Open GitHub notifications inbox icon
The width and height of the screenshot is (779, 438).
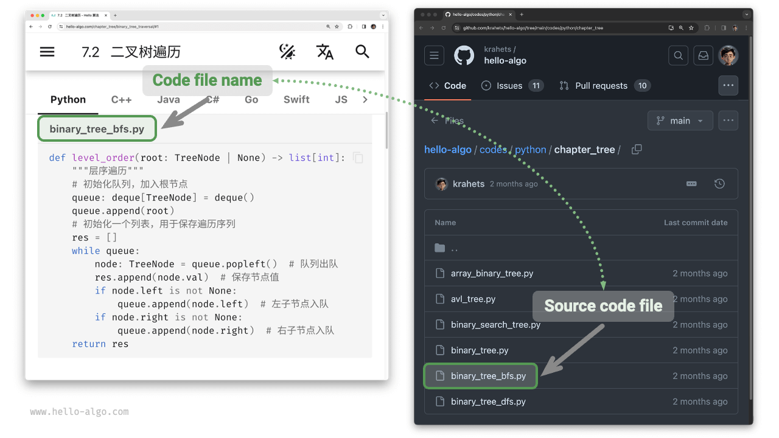703,55
